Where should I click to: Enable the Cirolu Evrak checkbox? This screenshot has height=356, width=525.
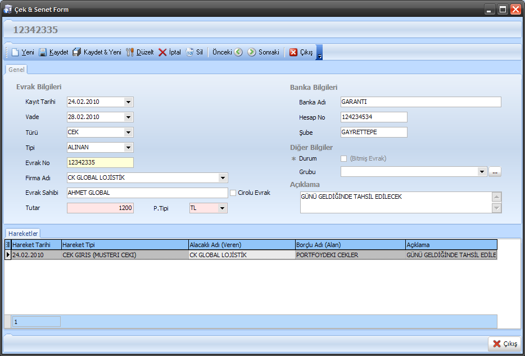pos(233,193)
